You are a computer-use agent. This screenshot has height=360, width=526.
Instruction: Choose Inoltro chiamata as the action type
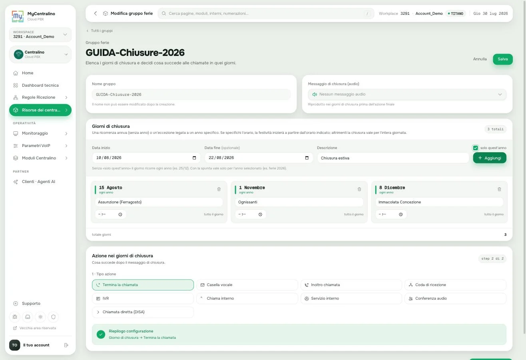click(x=351, y=285)
